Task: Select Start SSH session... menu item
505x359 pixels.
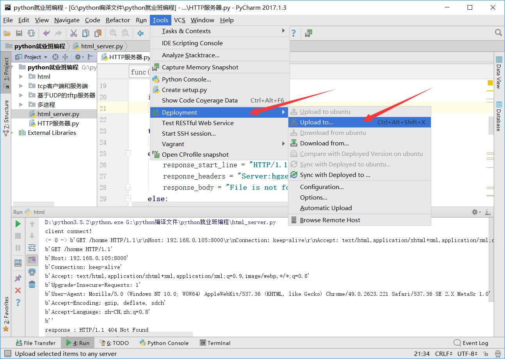Action: [x=219, y=134]
